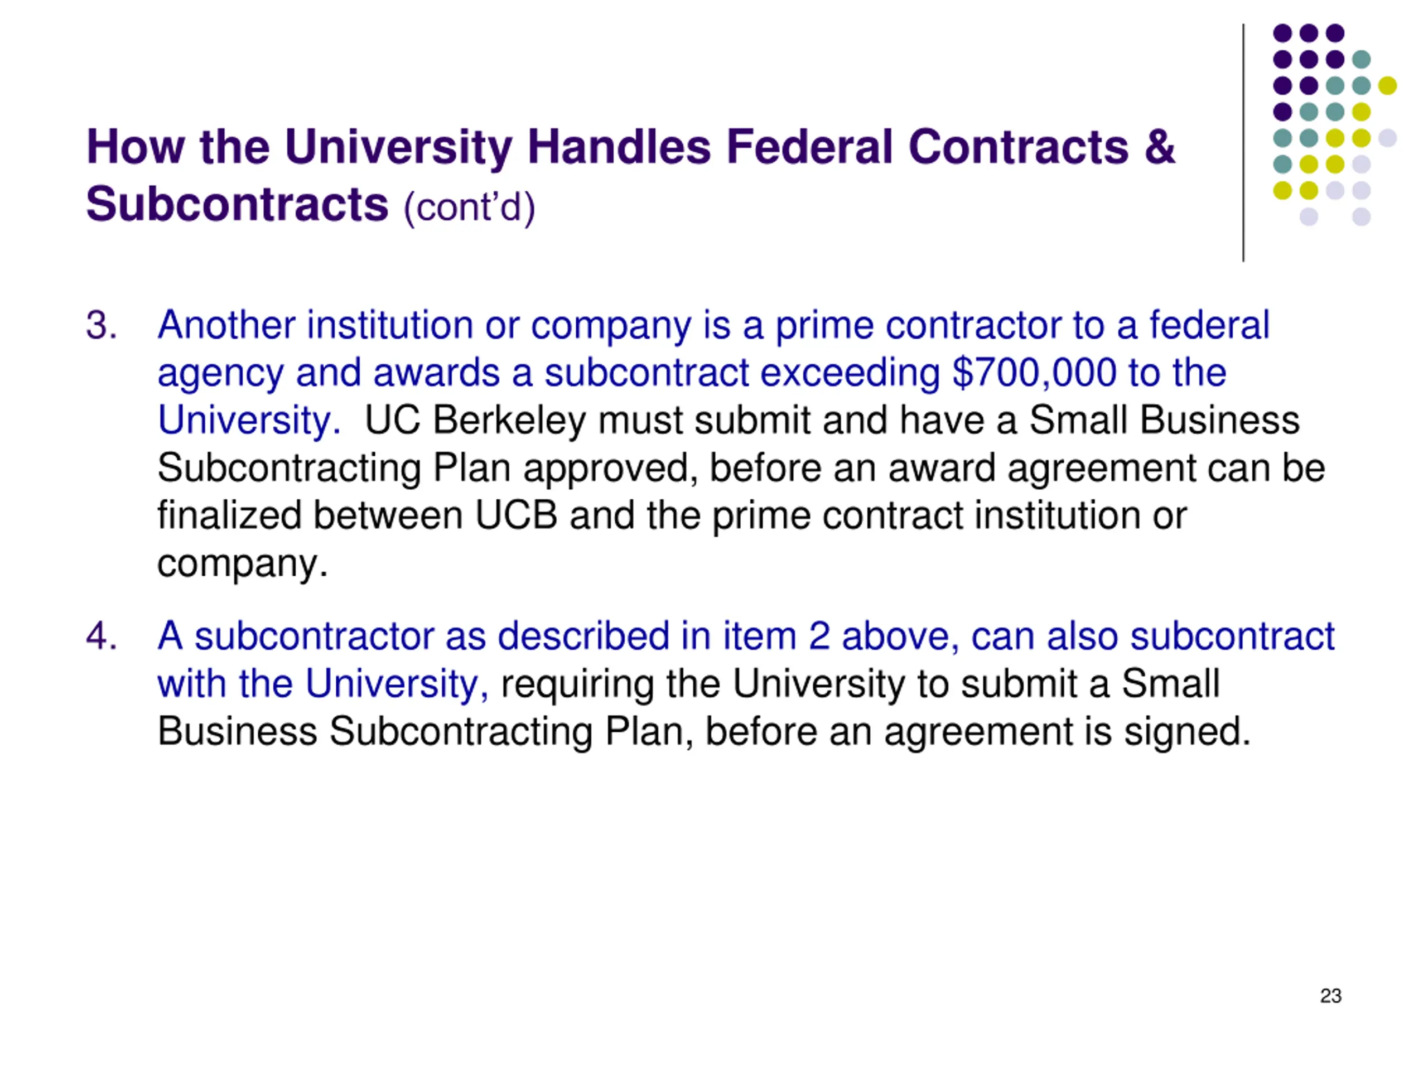Click the ampersand in the slide title
This screenshot has height=1071, width=1428.
click(x=1160, y=147)
